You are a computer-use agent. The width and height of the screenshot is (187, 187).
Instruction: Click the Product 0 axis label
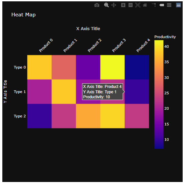46,46
